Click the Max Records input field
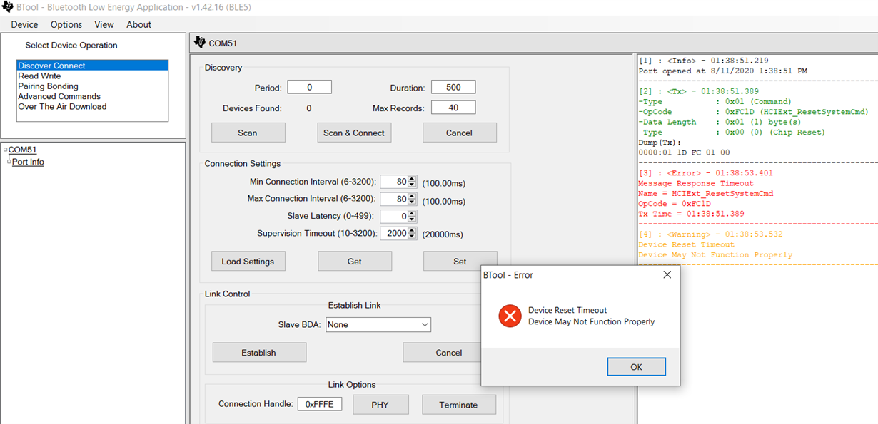The height and width of the screenshot is (424, 878). 453,108
